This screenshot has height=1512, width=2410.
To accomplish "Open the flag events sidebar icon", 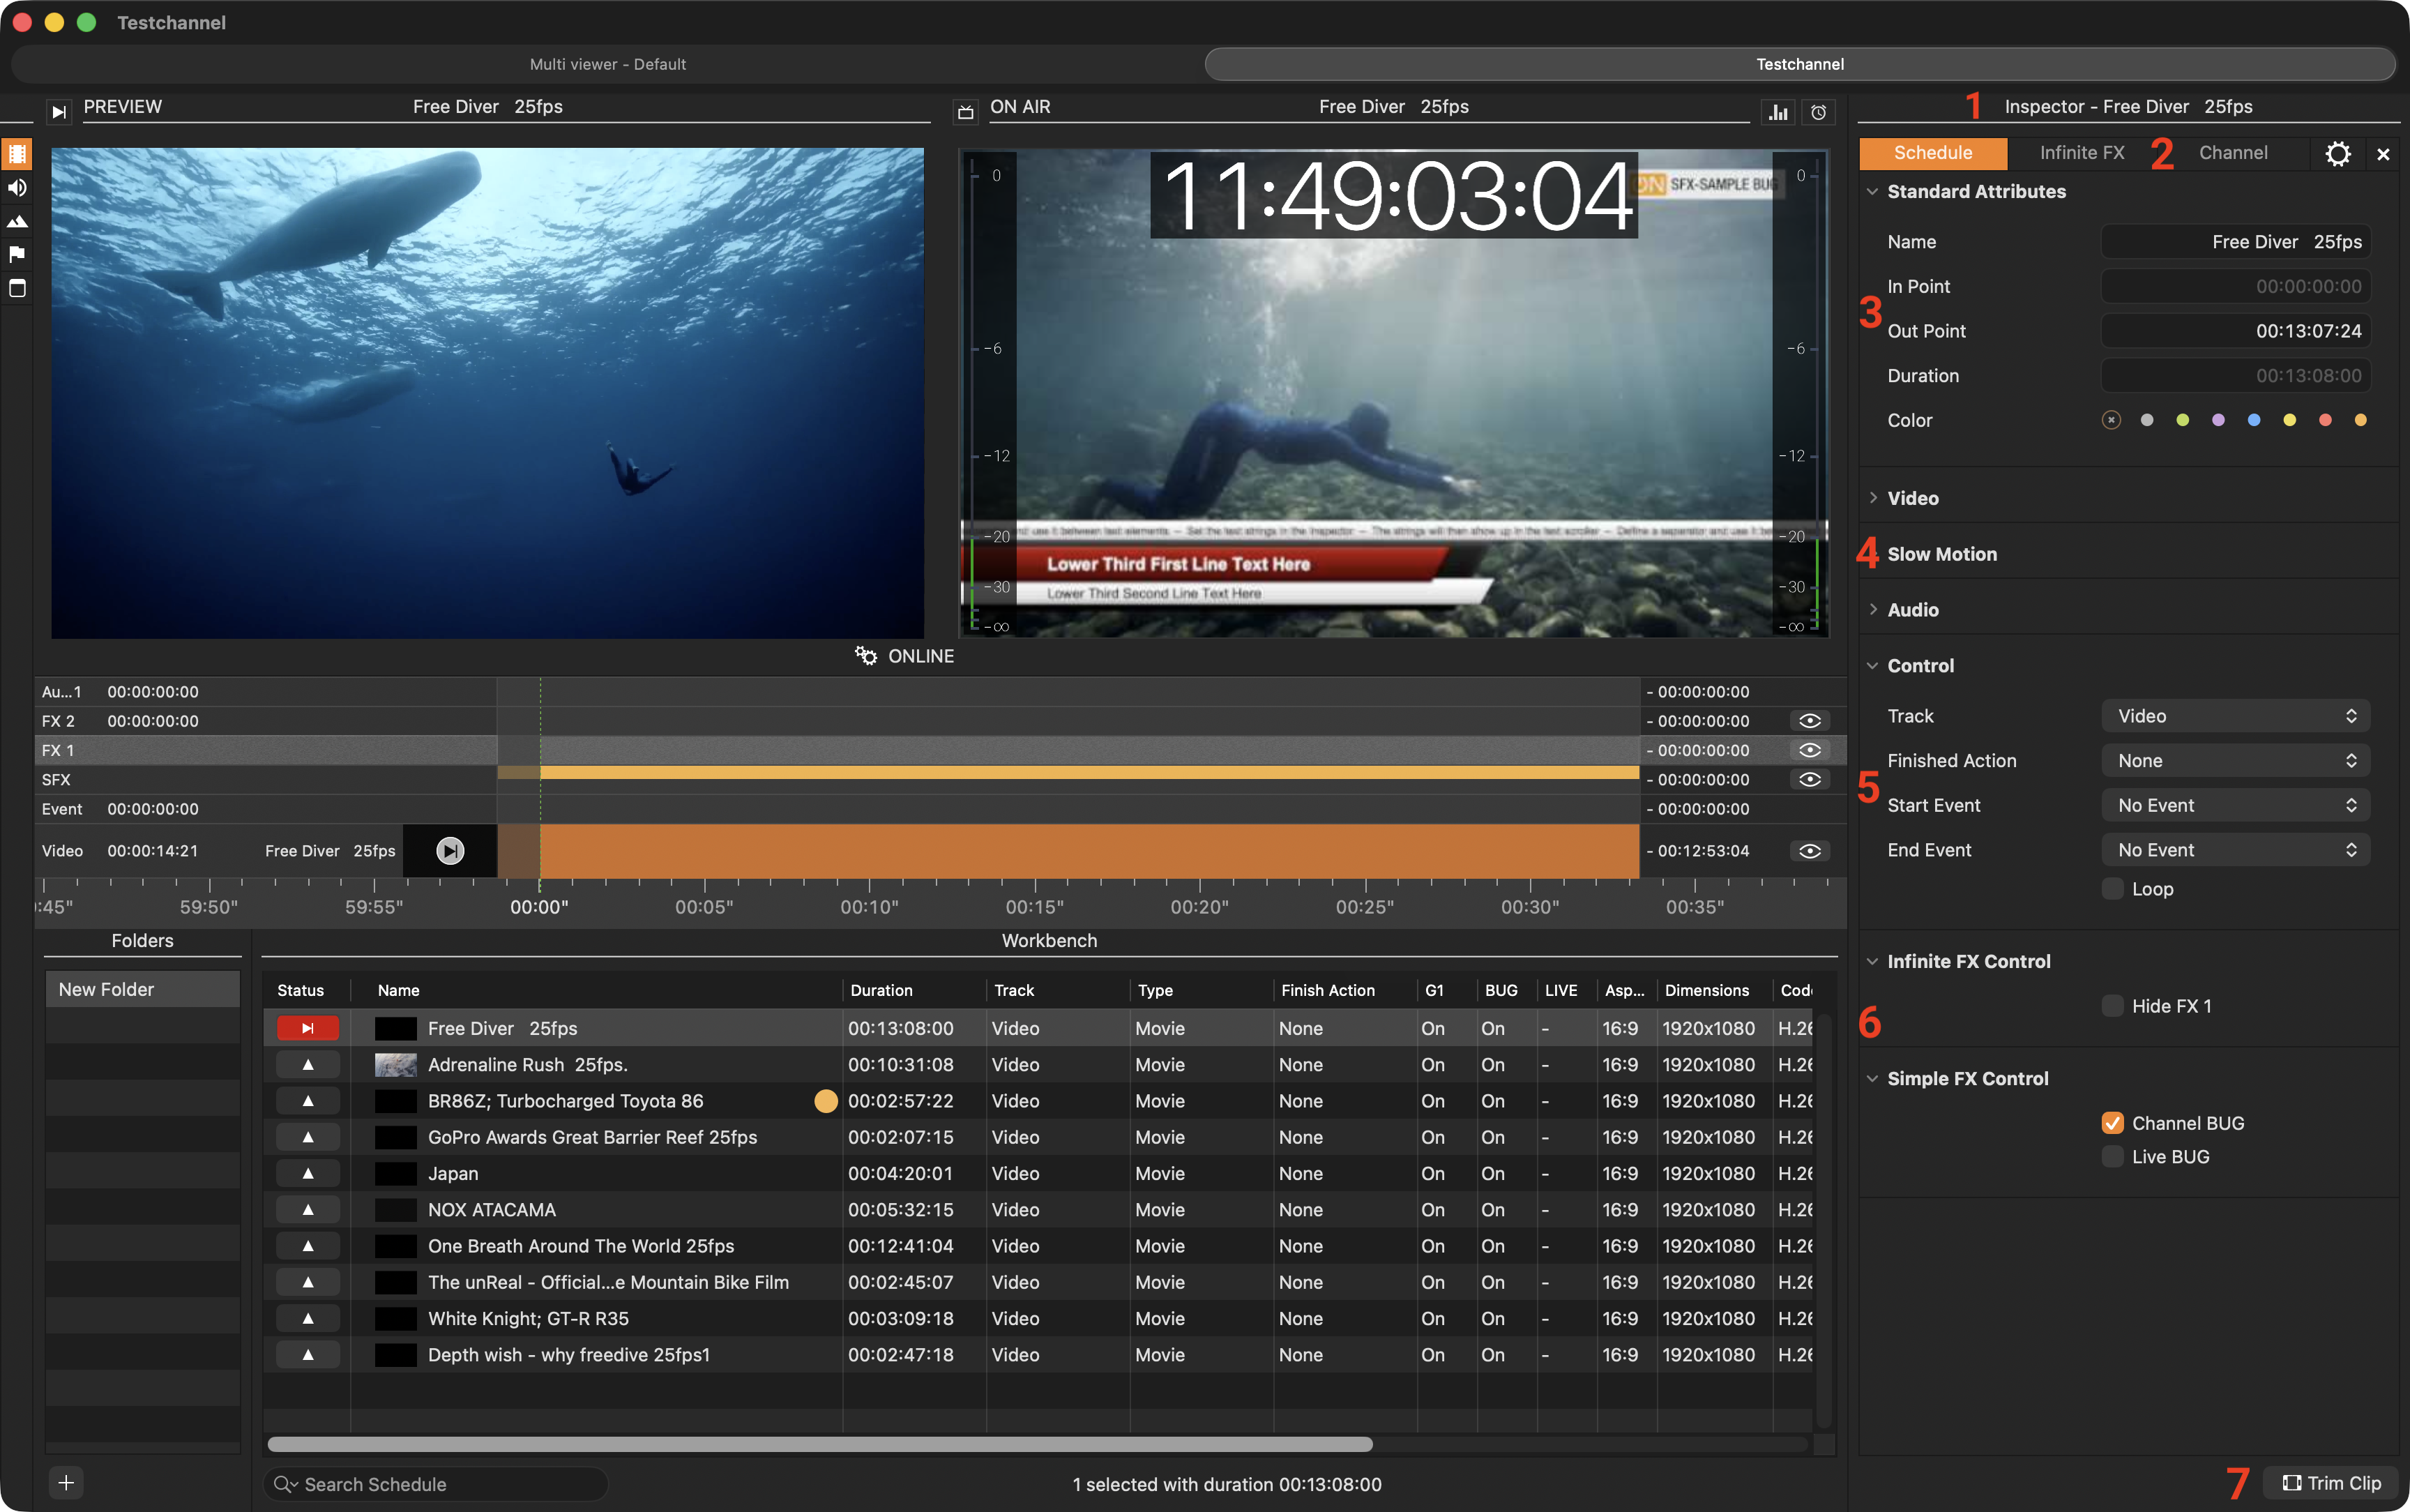I will (x=17, y=254).
